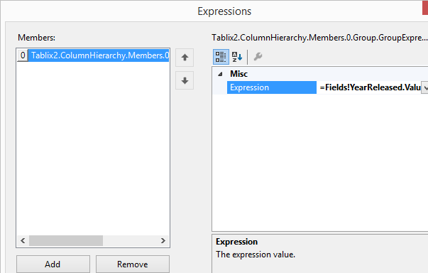The height and width of the screenshot is (273, 428).
Task: Move selected member up
Action: coord(185,58)
